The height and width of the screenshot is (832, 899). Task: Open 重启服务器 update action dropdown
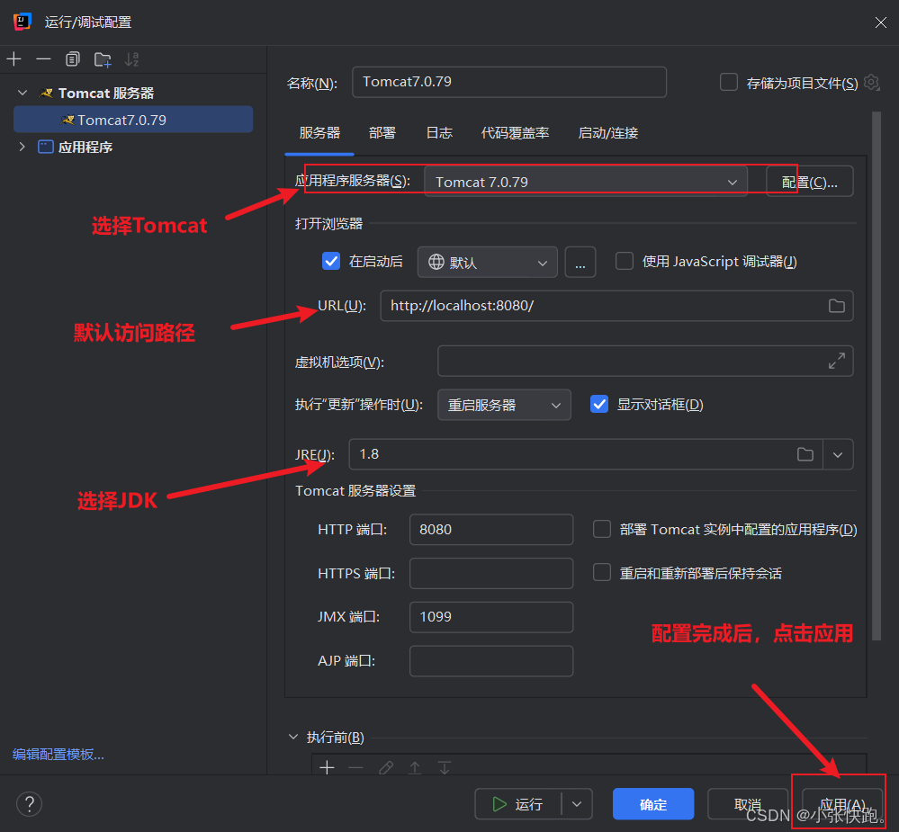click(x=504, y=405)
